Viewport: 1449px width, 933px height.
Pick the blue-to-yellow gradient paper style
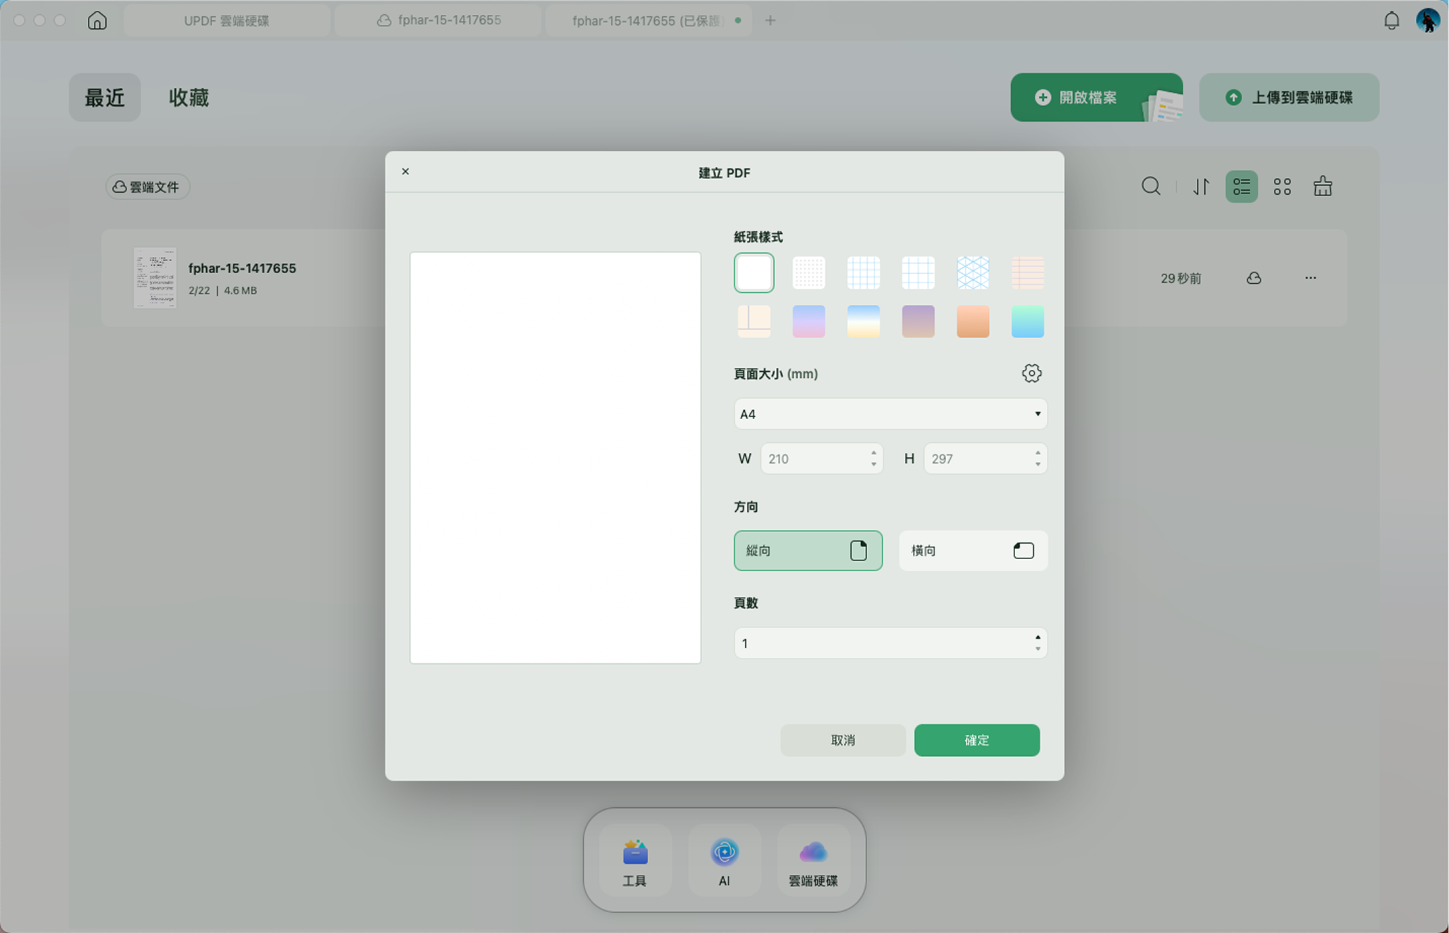coord(863,321)
